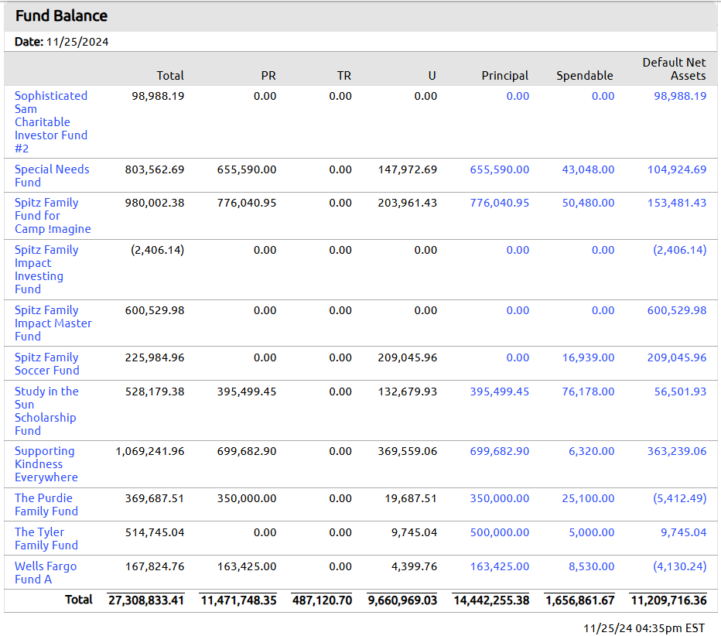
Task: Click Spendable amount 8,530.00
Action: pos(591,566)
